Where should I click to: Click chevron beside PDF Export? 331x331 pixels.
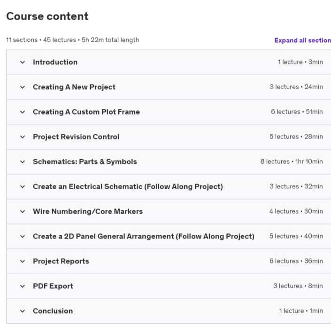(x=23, y=286)
